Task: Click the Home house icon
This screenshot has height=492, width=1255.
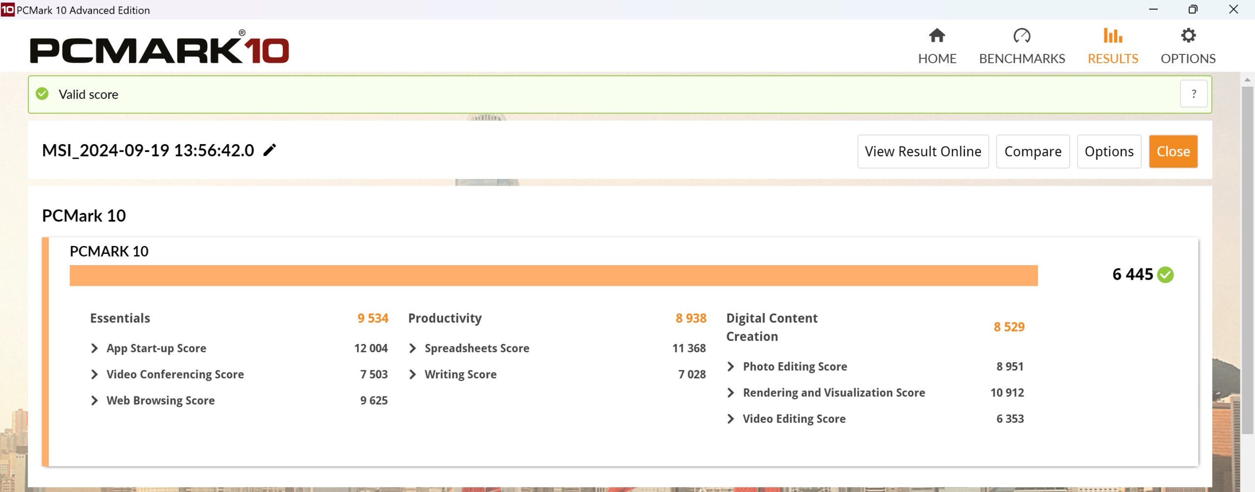Action: point(937,35)
